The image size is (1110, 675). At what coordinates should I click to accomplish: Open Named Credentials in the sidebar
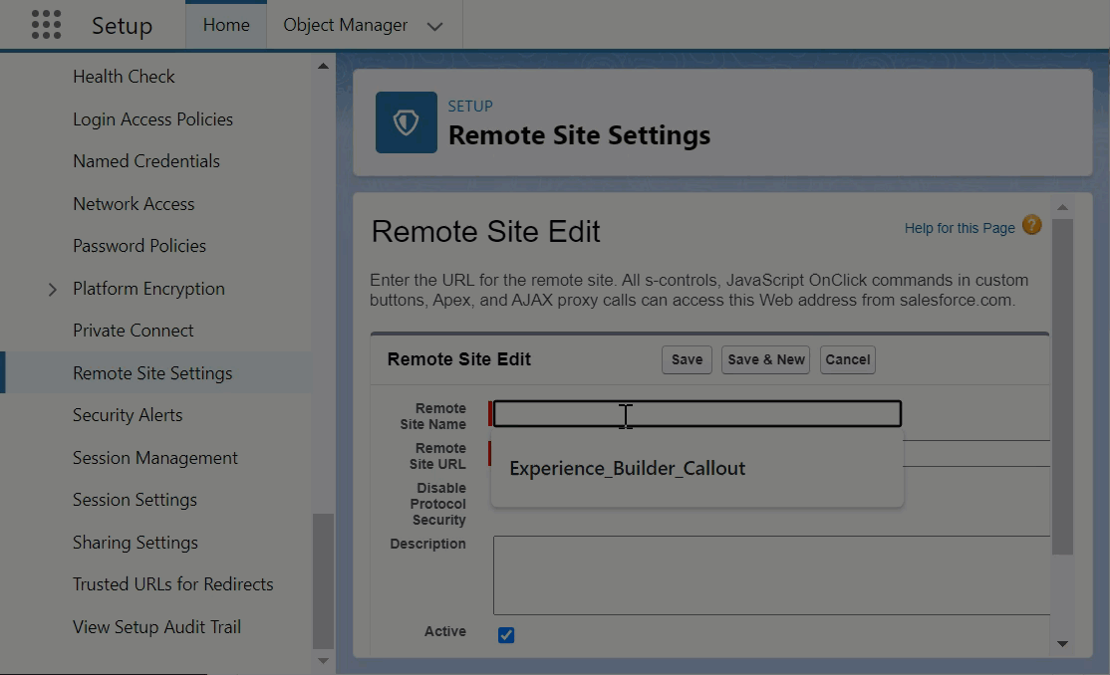(146, 161)
